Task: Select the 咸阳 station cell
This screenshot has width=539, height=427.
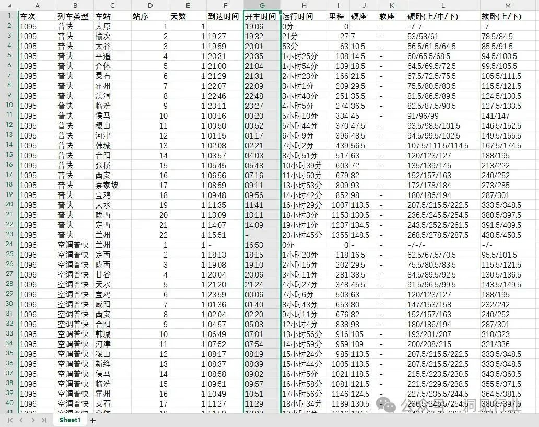Action: 112,305
